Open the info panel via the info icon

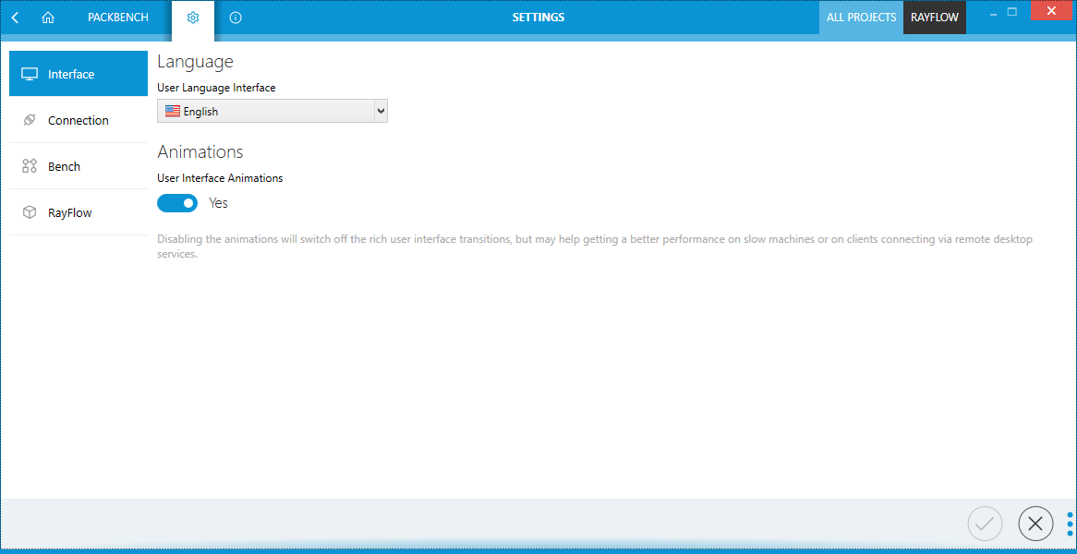(x=235, y=17)
